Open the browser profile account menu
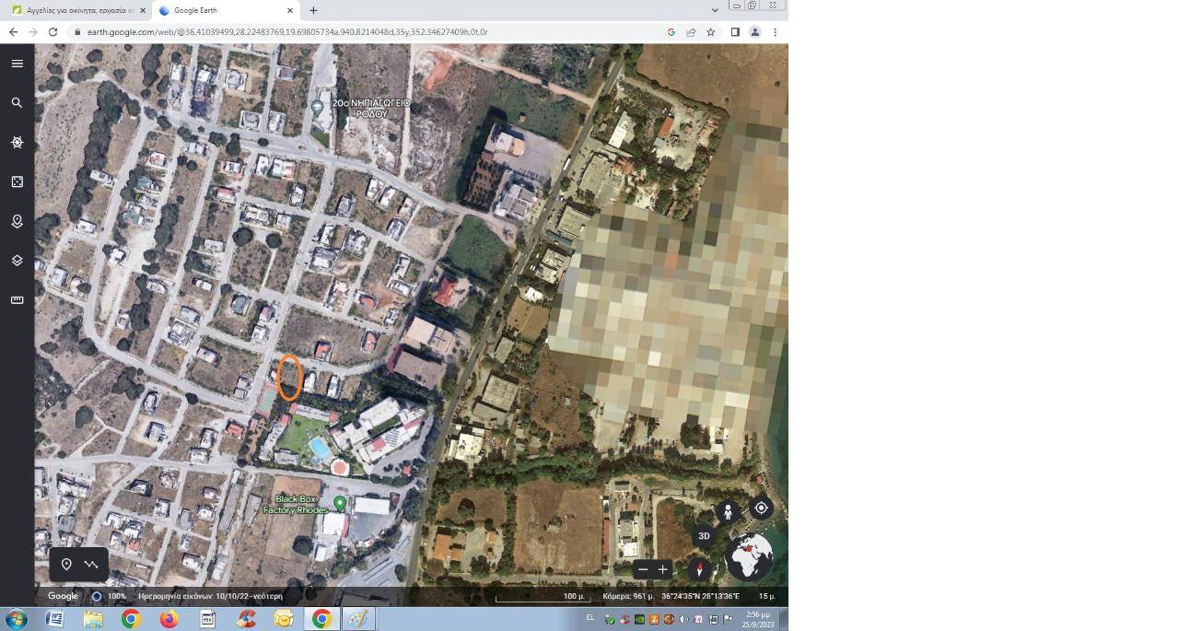 [755, 31]
